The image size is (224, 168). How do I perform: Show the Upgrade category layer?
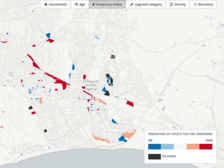[x=146, y=5]
